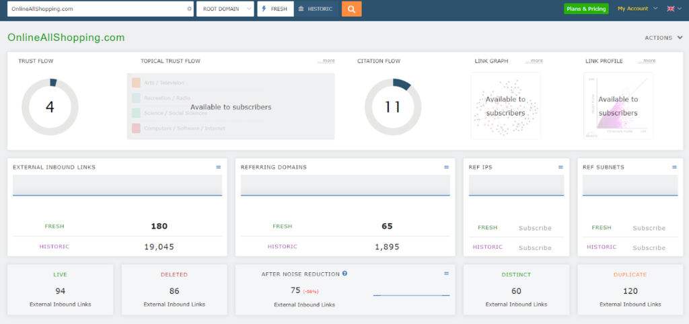Open Ref Subnets chart menu icon
689x324 pixels.
click(x=674, y=167)
